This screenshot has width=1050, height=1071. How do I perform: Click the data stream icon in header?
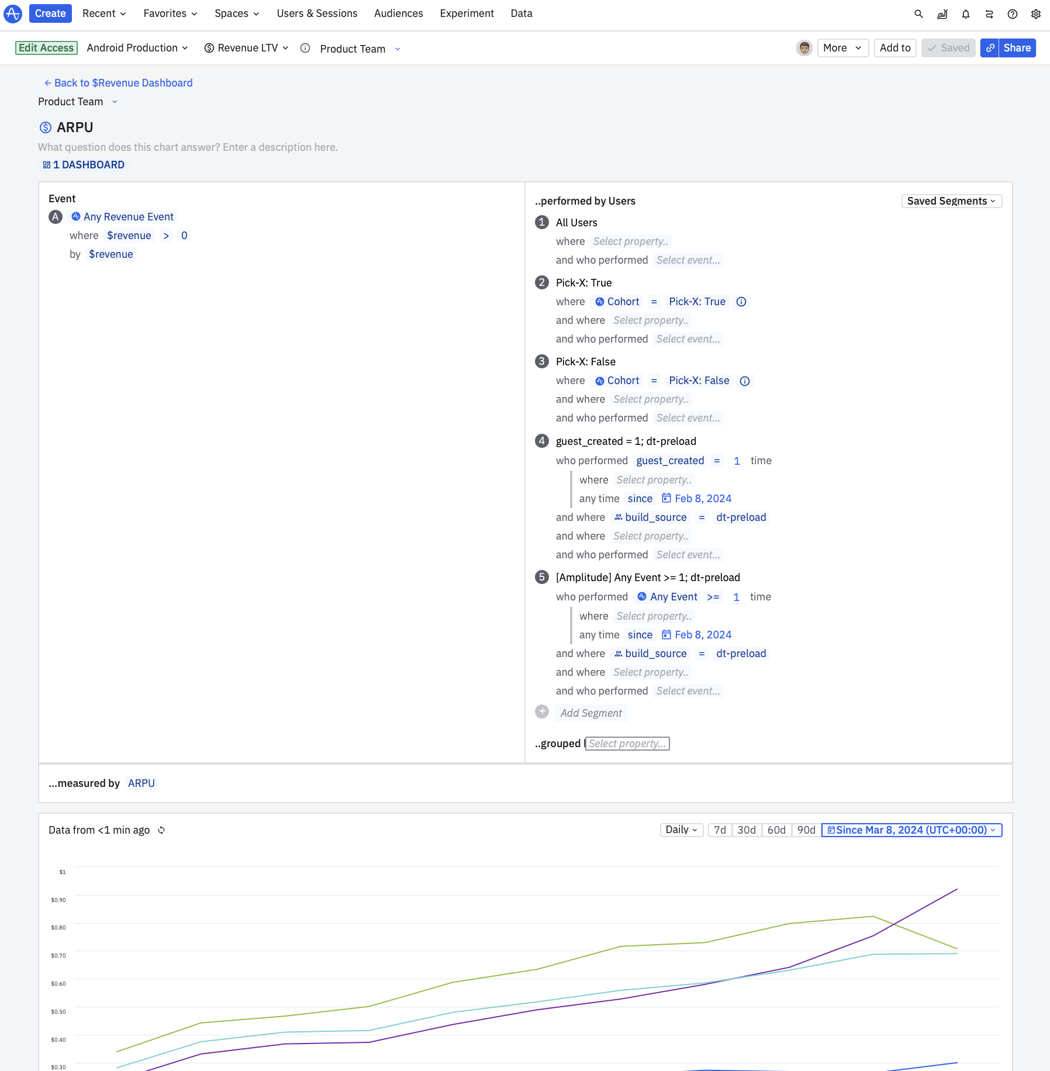[989, 14]
